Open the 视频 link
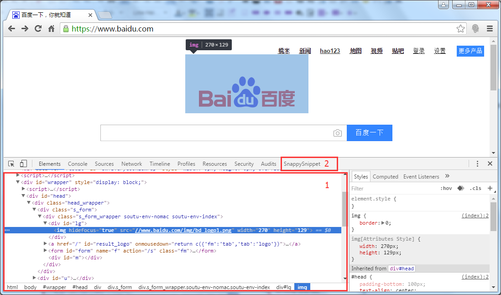Image resolution: width=501 pixels, height=295 pixels. (x=377, y=51)
